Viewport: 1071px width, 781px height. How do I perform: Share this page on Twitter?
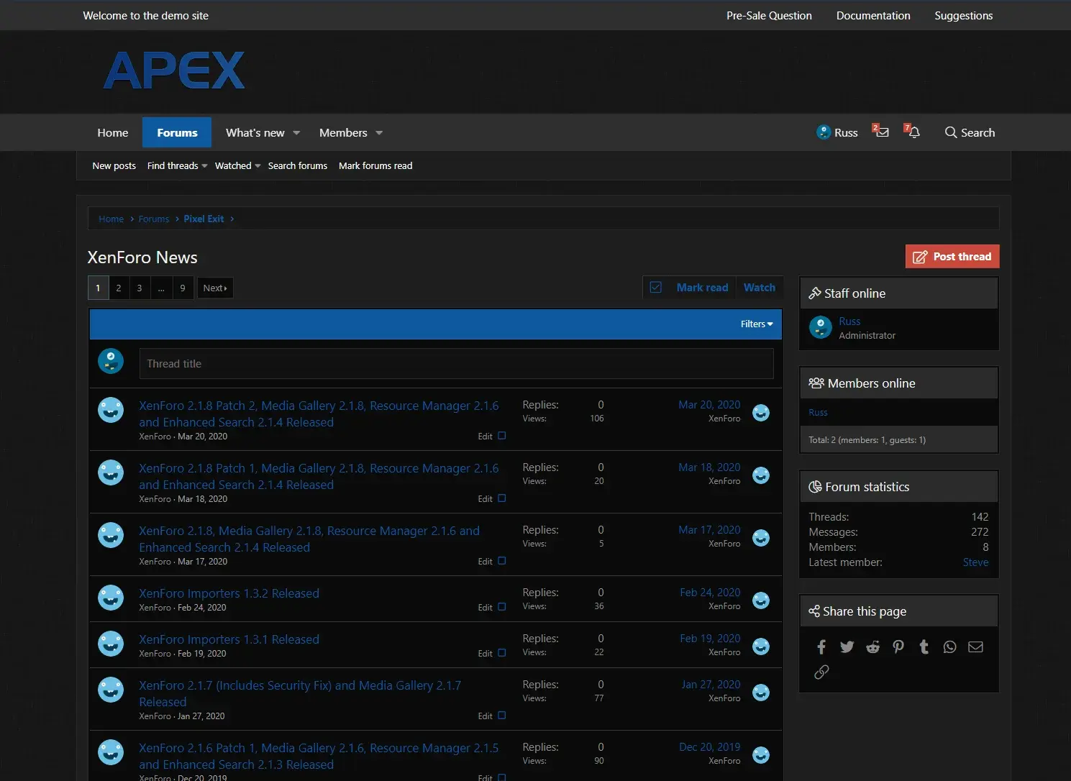pos(847,647)
